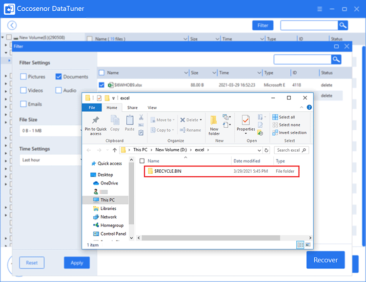Collapse the New Volume(E:) tree node
The height and width of the screenshot is (282, 366).
(x=3, y=38)
